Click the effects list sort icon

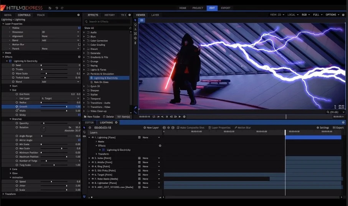point(130,28)
